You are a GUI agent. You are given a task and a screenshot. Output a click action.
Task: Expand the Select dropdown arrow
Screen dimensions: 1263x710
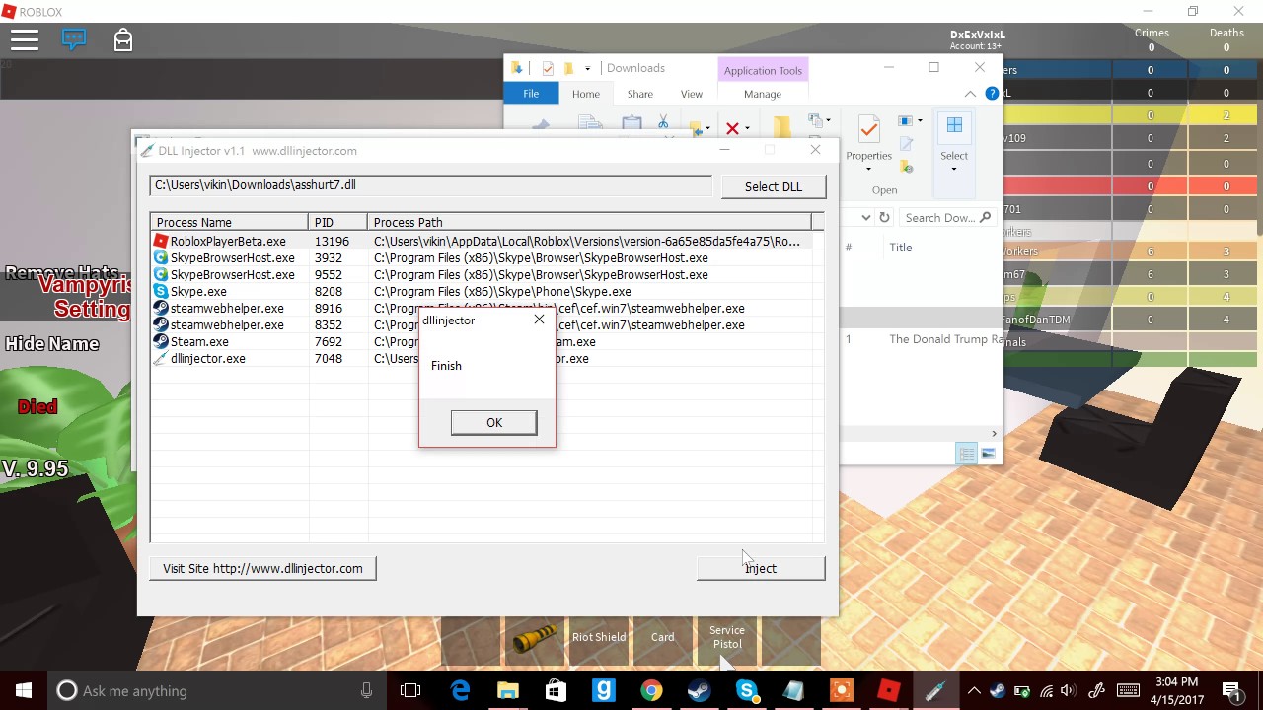pyautogui.click(x=954, y=169)
